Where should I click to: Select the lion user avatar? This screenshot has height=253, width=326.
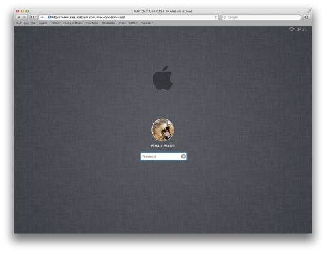pos(163,130)
